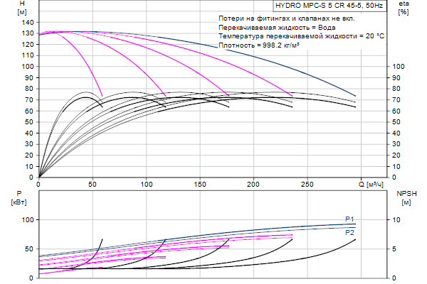Click the 10 tick on the NPSH axis
The height and width of the screenshot is (284, 427).
point(399,220)
